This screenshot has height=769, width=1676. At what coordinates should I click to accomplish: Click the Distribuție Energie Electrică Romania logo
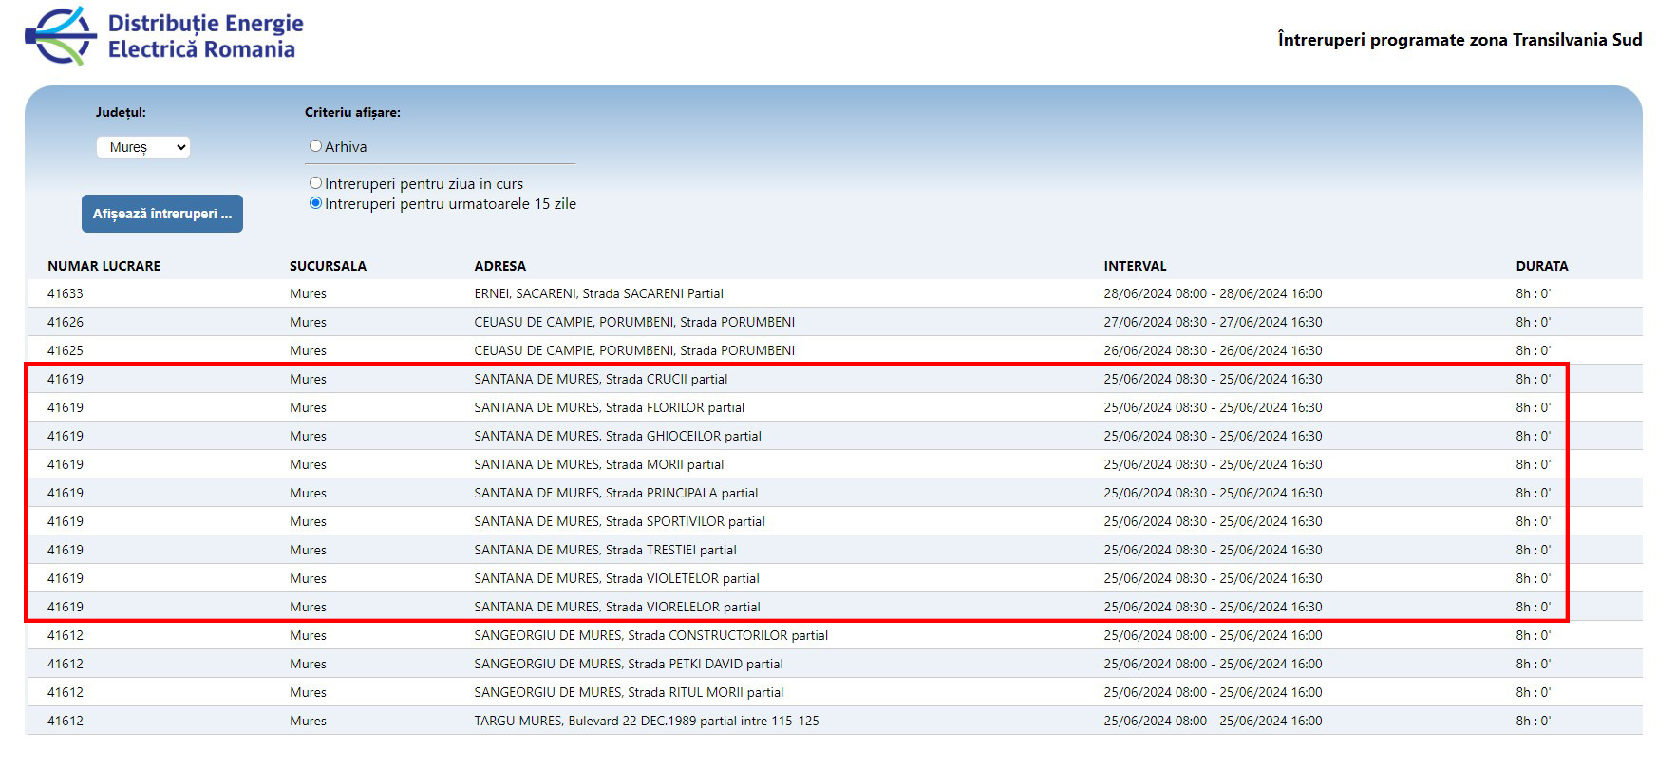click(x=163, y=37)
